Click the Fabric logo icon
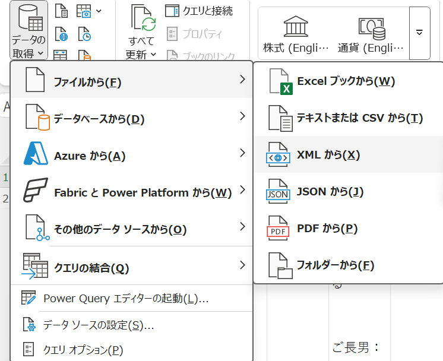This screenshot has height=361, width=443. 36,190
